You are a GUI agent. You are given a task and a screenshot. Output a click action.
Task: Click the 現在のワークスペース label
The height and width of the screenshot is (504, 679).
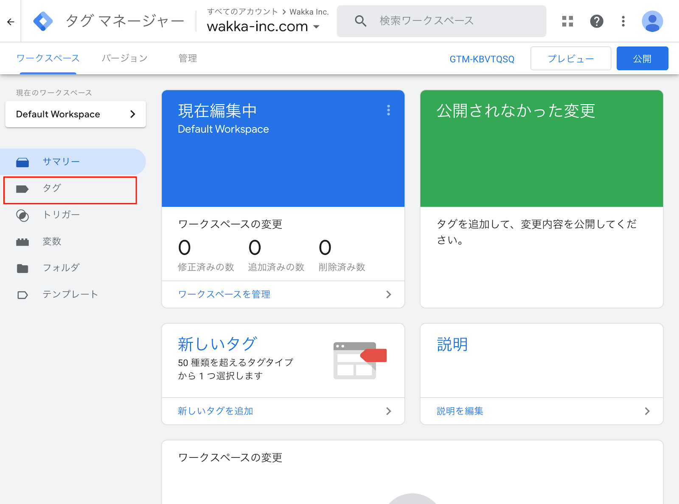coord(54,93)
